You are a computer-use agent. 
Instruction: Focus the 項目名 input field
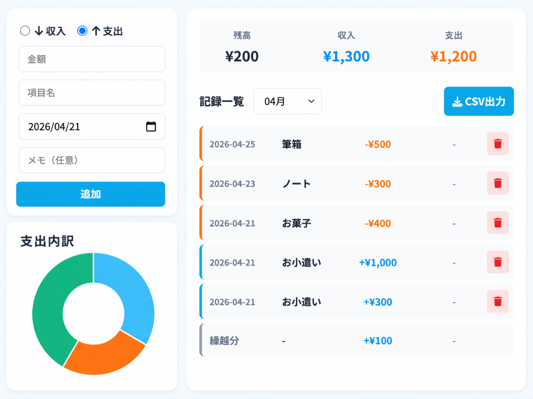pos(92,93)
